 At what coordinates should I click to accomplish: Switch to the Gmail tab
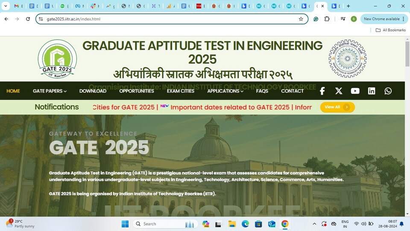click(18, 6)
